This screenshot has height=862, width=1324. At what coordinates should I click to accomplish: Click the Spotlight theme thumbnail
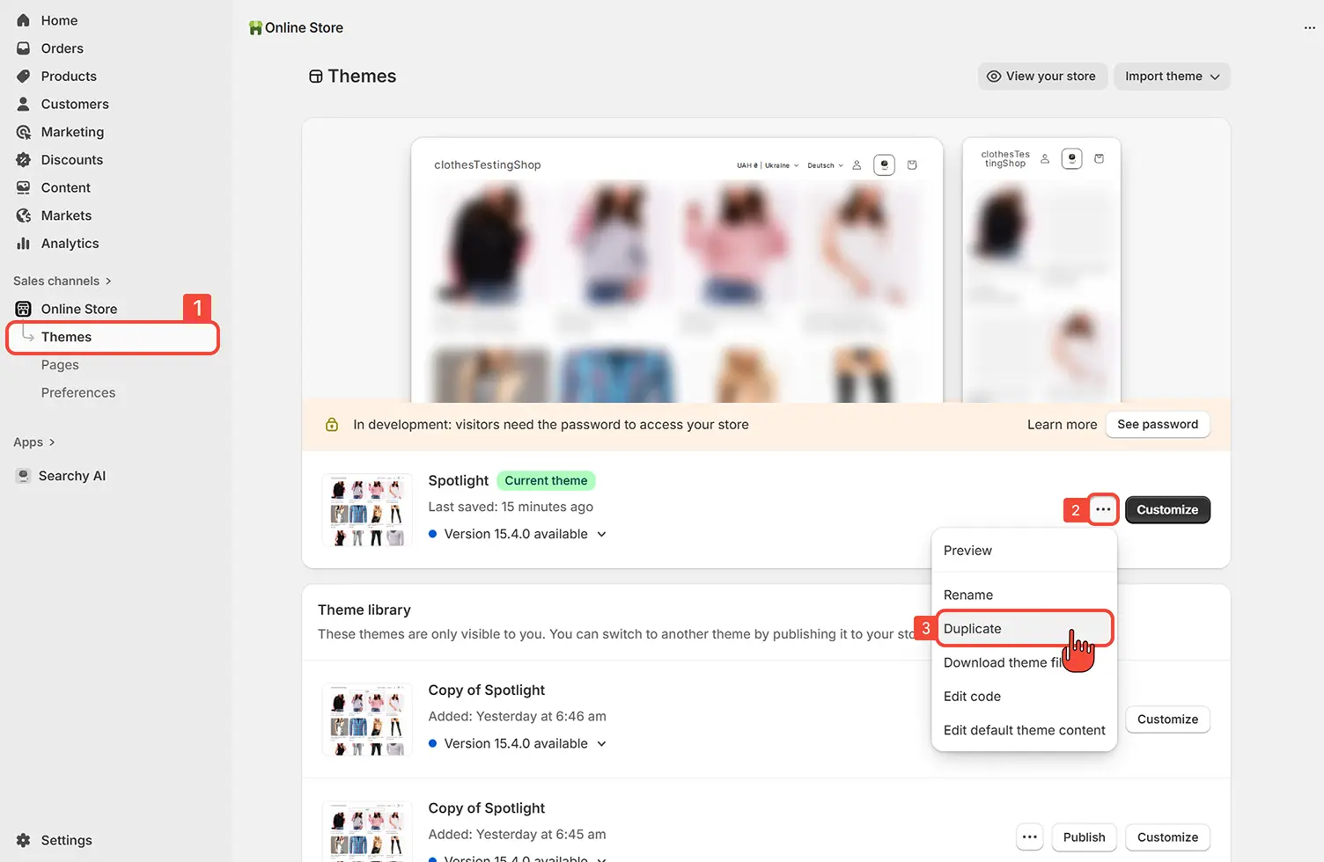pyautogui.click(x=366, y=510)
